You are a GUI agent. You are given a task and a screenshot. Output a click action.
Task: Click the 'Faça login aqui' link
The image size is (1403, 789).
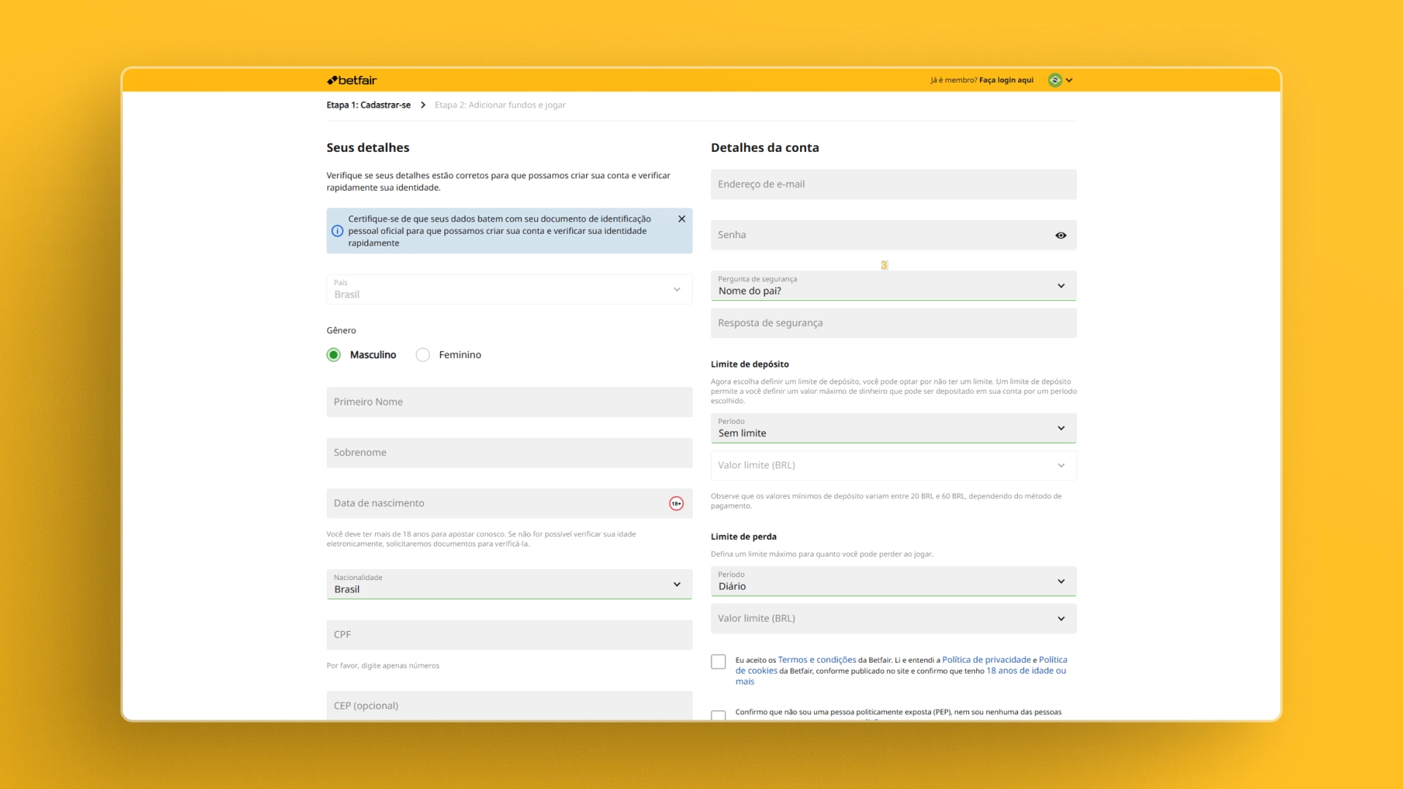[1006, 80]
